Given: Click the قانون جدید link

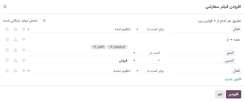Looking at the screenshot, I should point(233,79).
